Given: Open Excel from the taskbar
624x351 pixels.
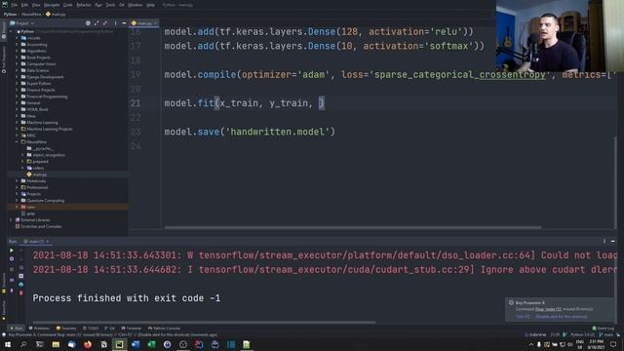Looking at the screenshot, I should click(151, 344).
